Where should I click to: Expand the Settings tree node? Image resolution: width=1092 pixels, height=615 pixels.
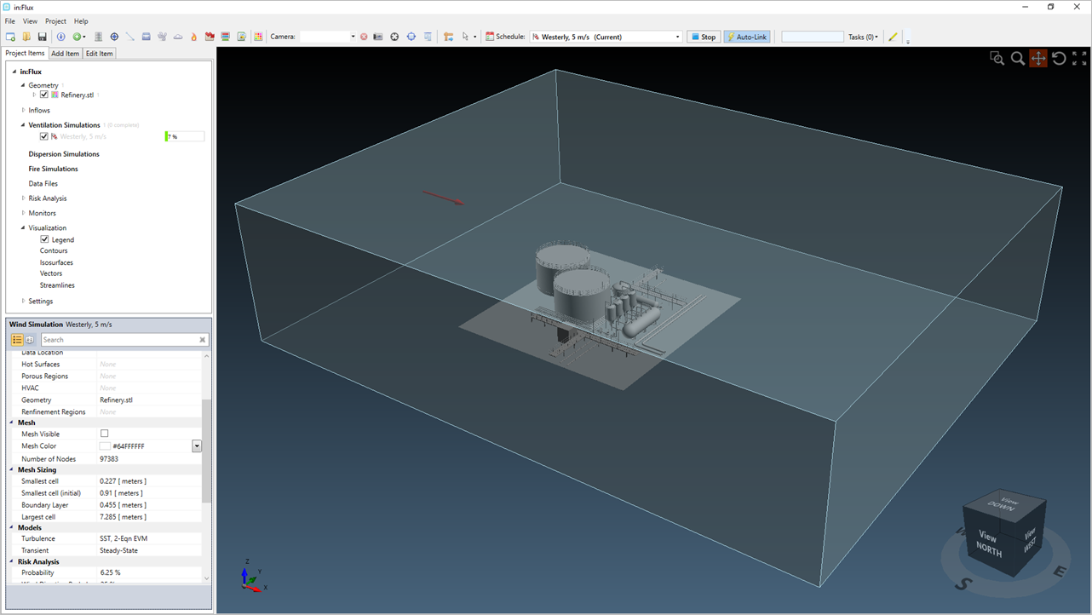(x=24, y=301)
